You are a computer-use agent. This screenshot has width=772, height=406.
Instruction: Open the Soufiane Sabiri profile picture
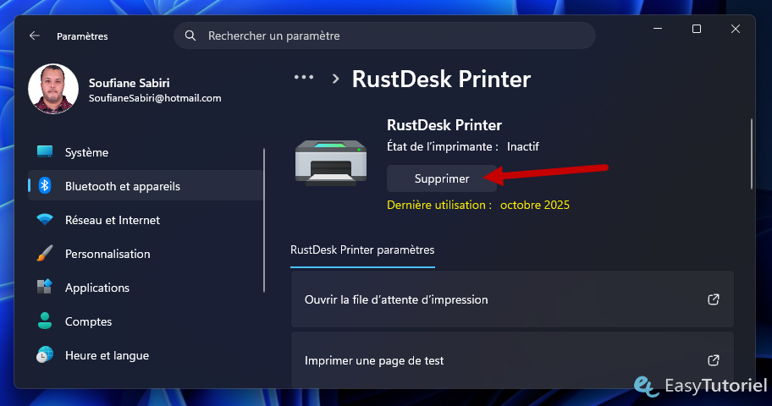[53, 89]
